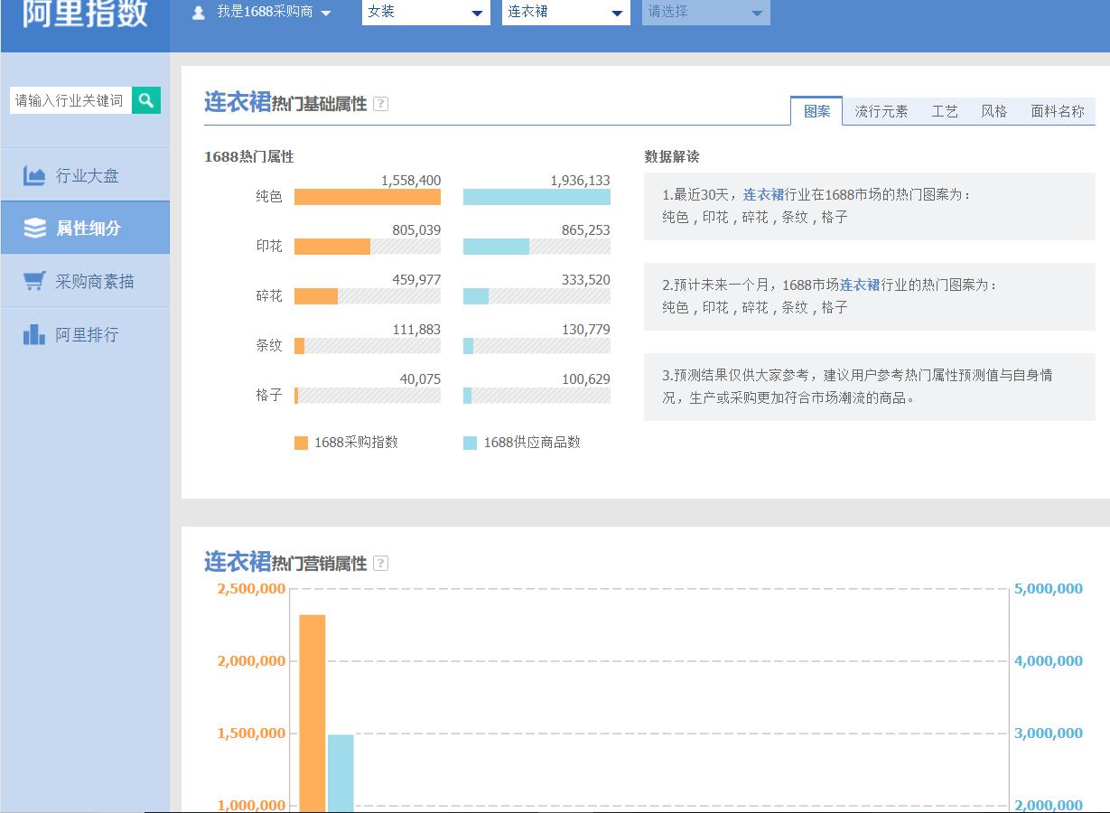Open 阿里排行 using its bar chart icon

click(x=33, y=334)
